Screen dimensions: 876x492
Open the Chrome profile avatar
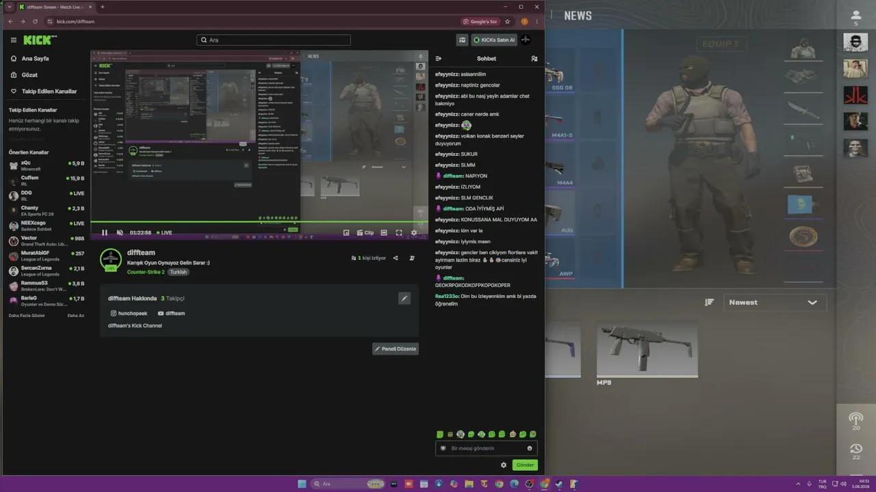click(x=525, y=22)
